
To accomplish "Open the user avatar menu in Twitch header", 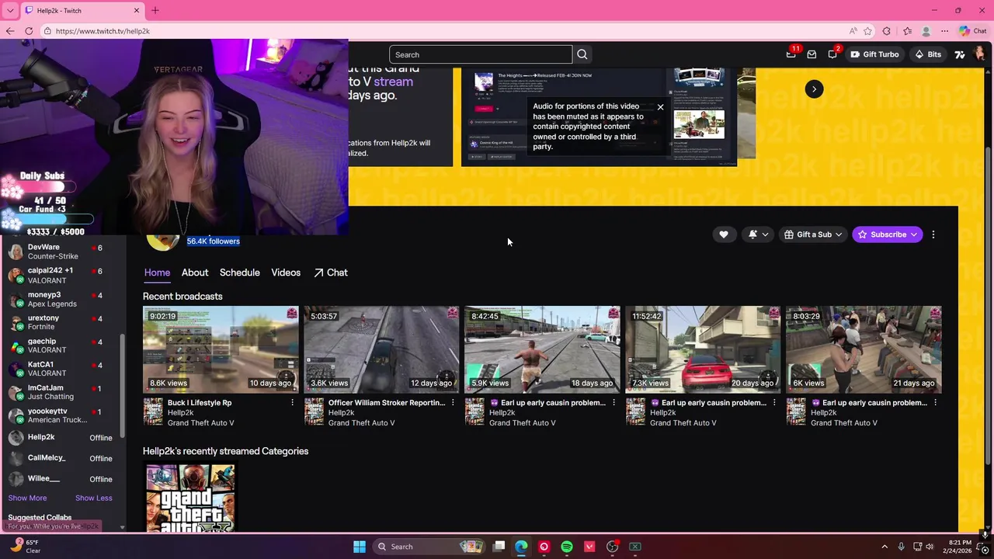I will click(x=980, y=54).
